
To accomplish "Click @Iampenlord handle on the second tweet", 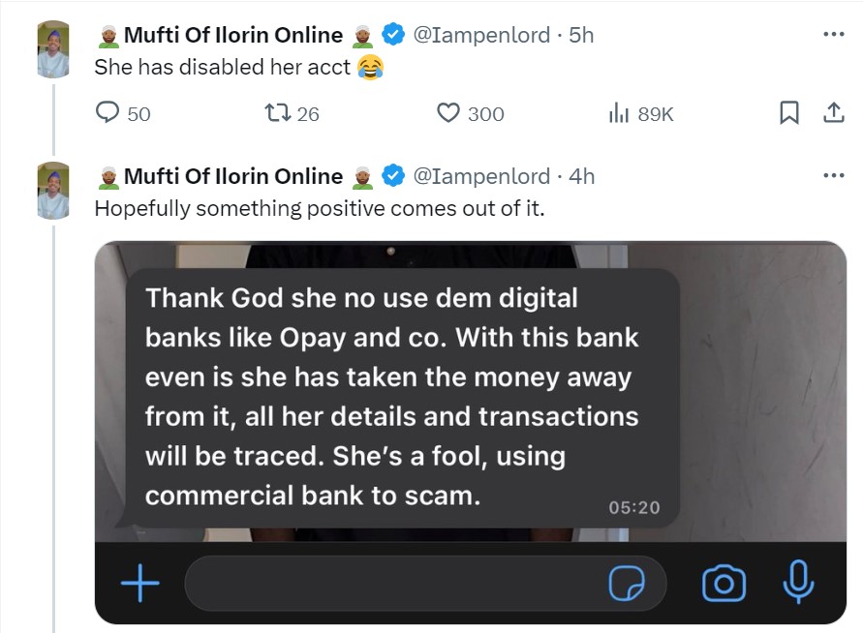I will click(x=481, y=176).
